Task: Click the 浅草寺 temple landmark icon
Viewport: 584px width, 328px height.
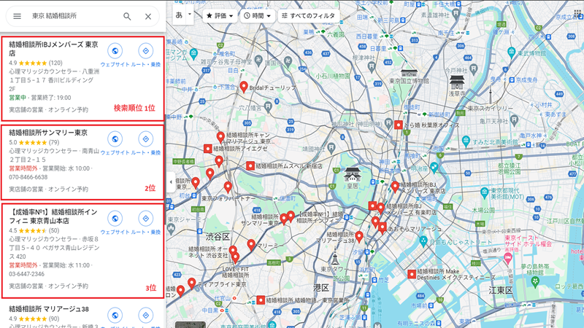Action: click(457, 82)
